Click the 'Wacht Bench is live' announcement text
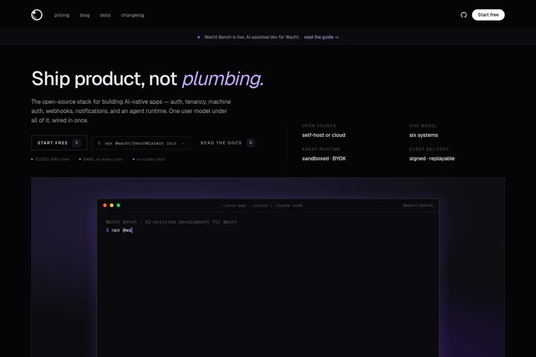The image size is (536, 357). (252, 37)
